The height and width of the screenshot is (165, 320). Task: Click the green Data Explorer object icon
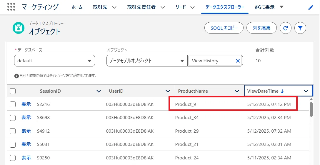(x=18, y=28)
